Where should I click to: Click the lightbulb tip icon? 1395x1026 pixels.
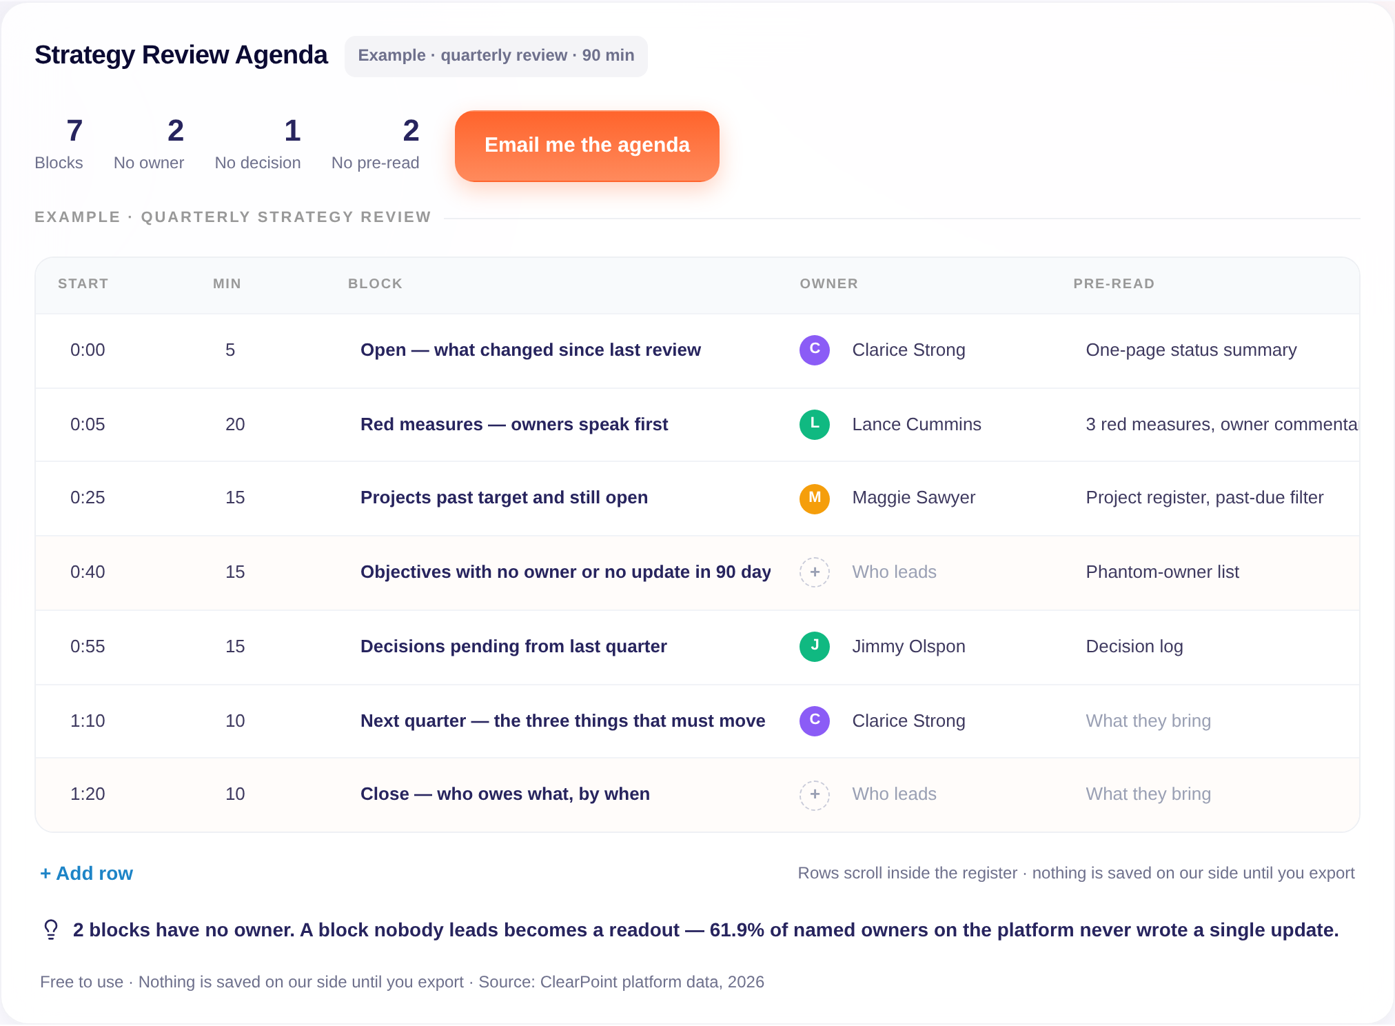click(x=51, y=929)
